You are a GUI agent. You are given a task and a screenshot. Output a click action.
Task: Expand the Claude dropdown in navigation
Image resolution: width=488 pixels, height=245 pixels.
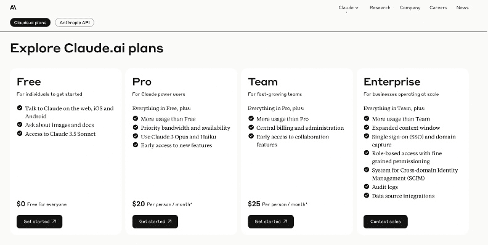click(349, 8)
